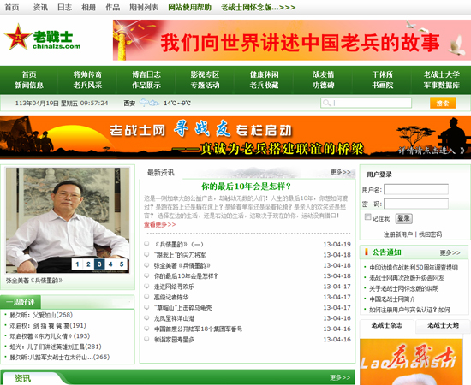Select 军事数据库 in green navigation
The width and height of the screenshot is (471, 385).
pos(442,86)
